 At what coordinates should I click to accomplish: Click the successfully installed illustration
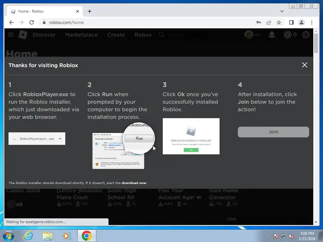point(191,136)
